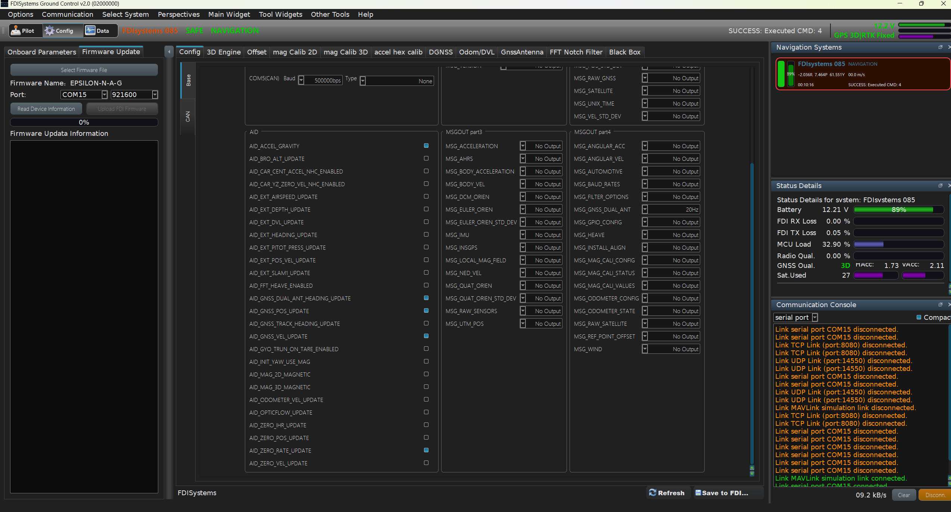
Task: Toggle the Compact checkbox in console
Action: pos(919,317)
